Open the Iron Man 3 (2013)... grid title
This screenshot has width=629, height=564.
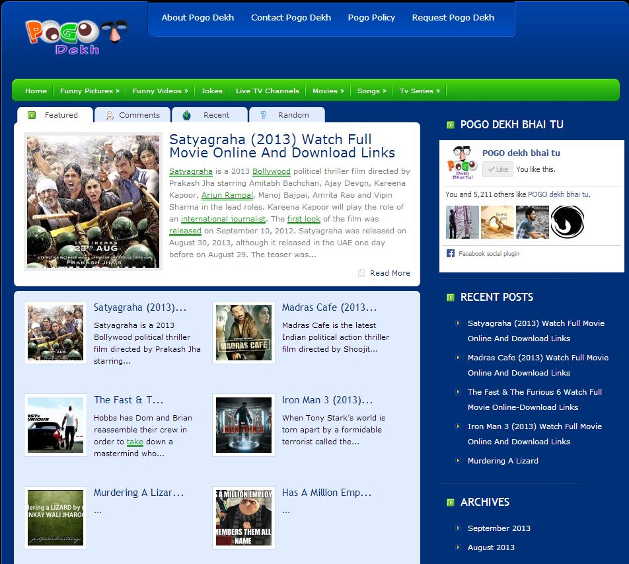tap(327, 400)
